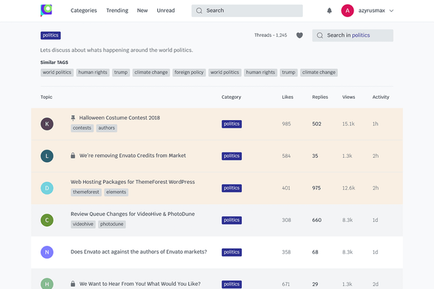Expand the azyrusmax account dropdown chevron
The height and width of the screenshot is (289, 434).
(391, 11)
